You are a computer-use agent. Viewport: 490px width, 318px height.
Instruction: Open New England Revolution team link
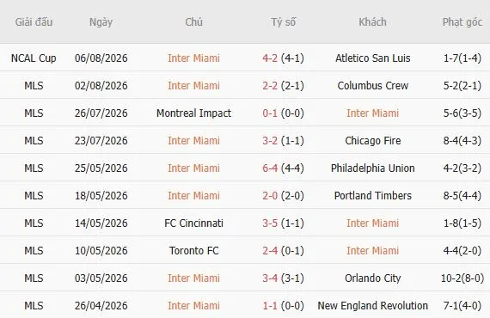[373, 305]
